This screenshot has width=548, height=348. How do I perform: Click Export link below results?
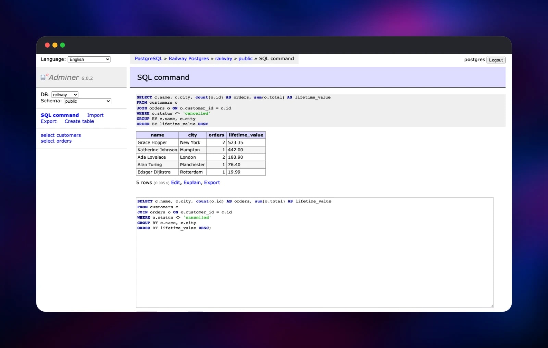pyautogui.click(x=212, y=183)
